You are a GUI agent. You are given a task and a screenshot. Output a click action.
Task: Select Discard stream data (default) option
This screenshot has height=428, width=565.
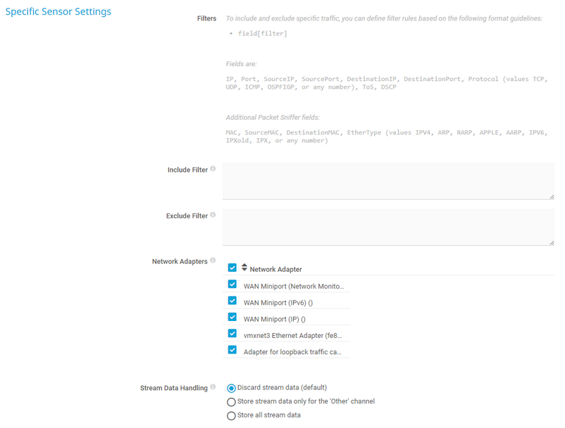pos(231,387)
